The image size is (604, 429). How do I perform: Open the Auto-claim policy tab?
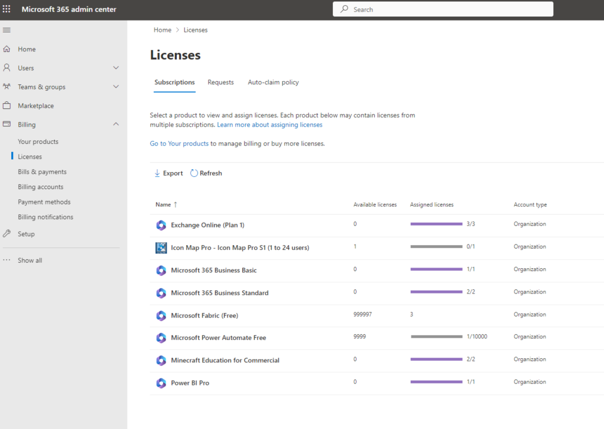point(273,82)
